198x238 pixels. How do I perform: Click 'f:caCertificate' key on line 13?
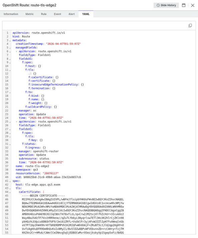[41, 77]
